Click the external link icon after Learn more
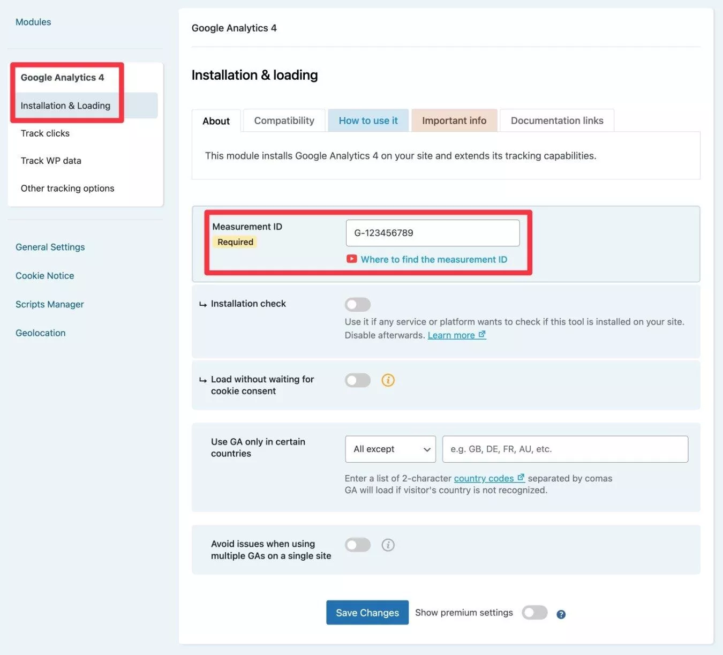Image resolution: width=723 pixels, height=655 pixels. pyautogui.click(x=482, y=335)
